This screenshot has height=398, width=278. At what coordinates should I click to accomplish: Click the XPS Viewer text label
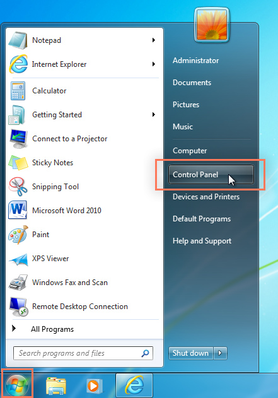click(x=50, y=259)
